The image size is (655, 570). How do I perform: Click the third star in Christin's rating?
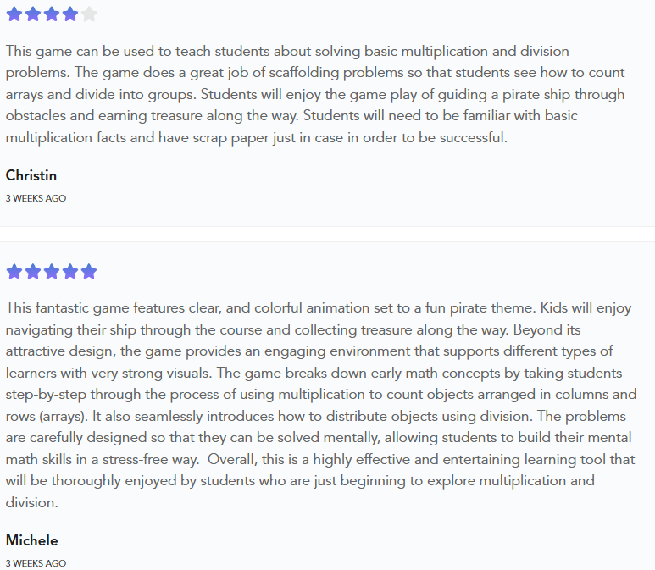tap(52, 14)
